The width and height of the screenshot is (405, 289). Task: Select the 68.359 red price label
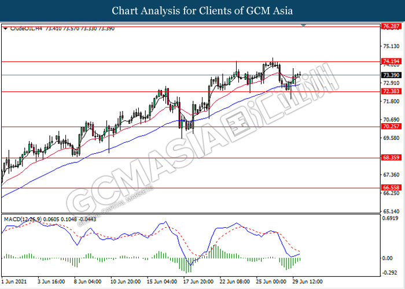(391, 157)
